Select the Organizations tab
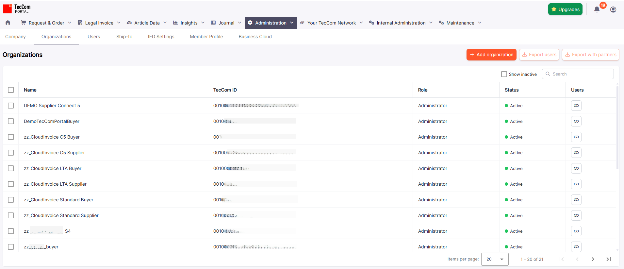Viewport: 624px width, 269px height. [x=56, y=37]
